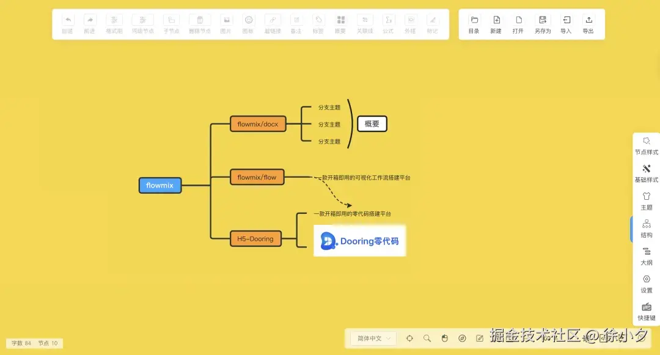Viewport: 660px width, 355px height.
Task: Click the 导出 export button
Action: [x=588, y=24]
